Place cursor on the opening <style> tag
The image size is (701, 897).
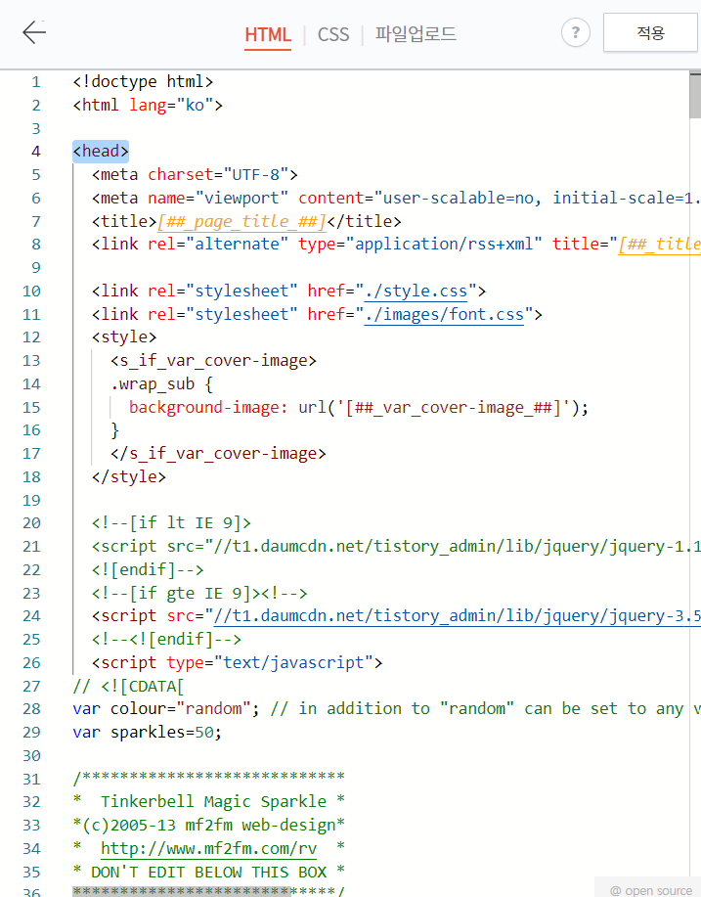click(x=124, y=336)
